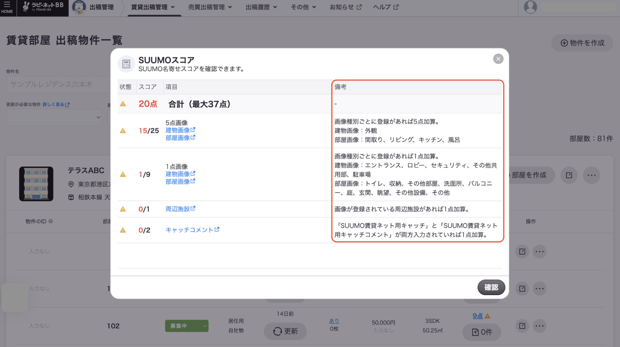Click the 出稿管理 nav label

coord(102,7)
